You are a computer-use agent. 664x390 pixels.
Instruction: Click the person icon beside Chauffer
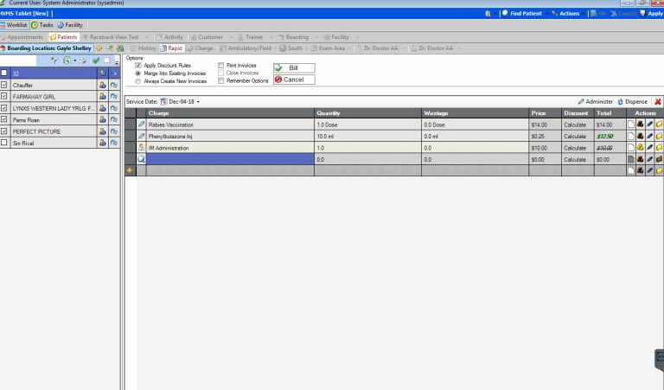click(103, 85)
